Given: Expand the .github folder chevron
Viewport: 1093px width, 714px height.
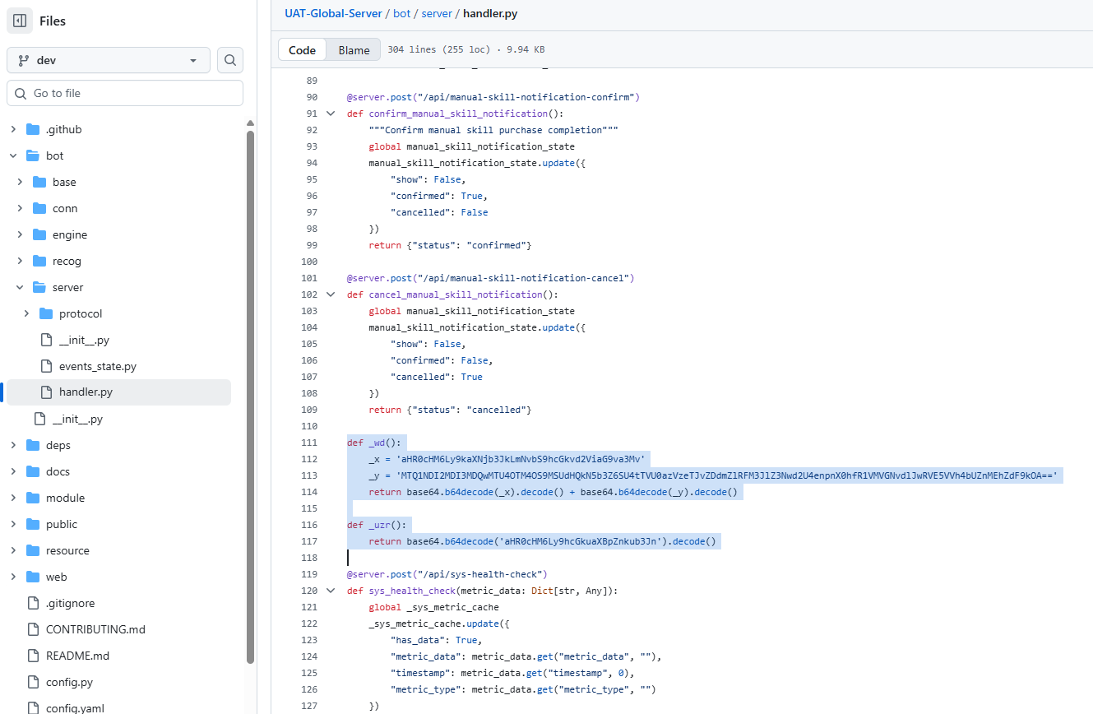Looking at the screenshot, I should pyautogui.click(x=13, y=129).
